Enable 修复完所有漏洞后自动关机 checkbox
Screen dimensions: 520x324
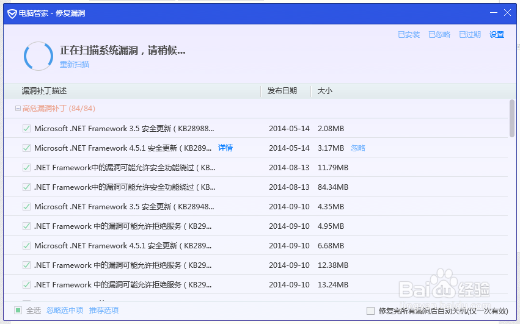[370, 311]
